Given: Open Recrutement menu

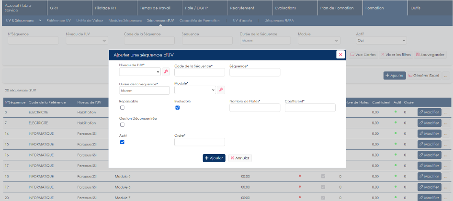Looking at the screenshot, I should click(x=250, y=8).
